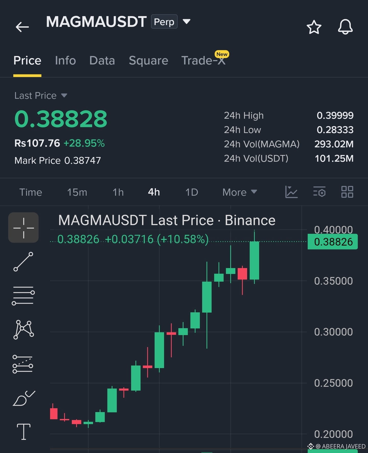This screenshot has width=368, height=453.
Task: Expand the MAGMAUSDT pair selector arrow
Action: click(x=187, y=21)
